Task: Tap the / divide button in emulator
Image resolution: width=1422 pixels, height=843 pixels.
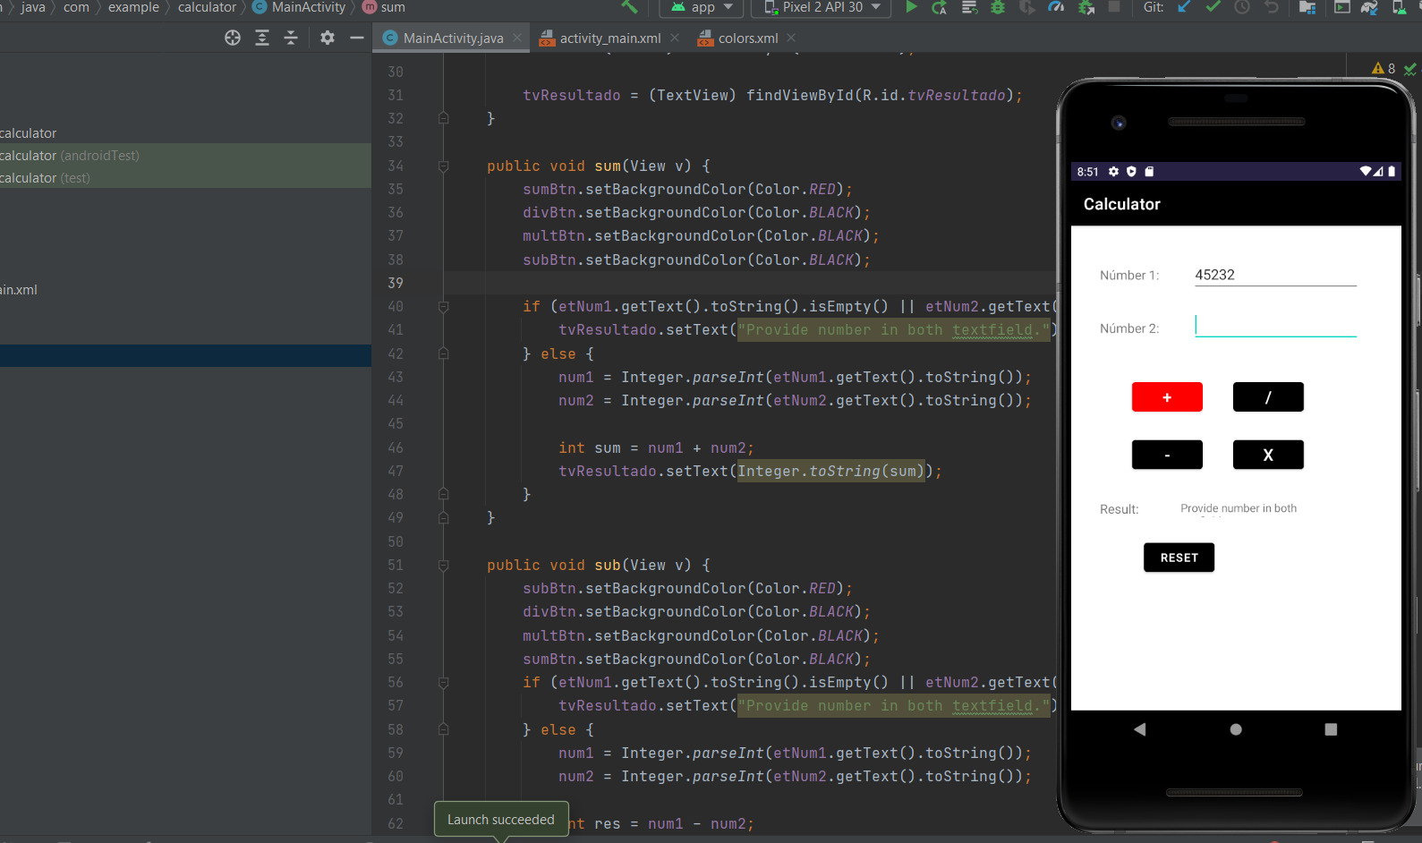Action: click(x=1268, y=396)
